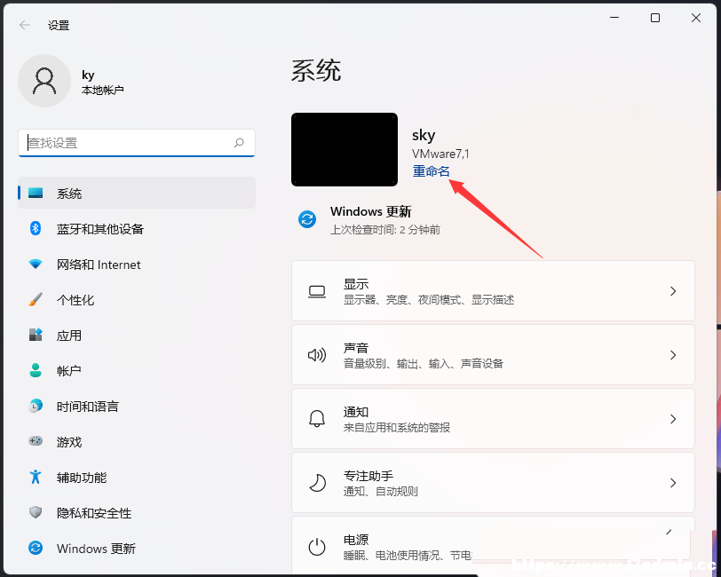
Task: Go to 网络和 Internet section
Action: click(x=137, y=265)
